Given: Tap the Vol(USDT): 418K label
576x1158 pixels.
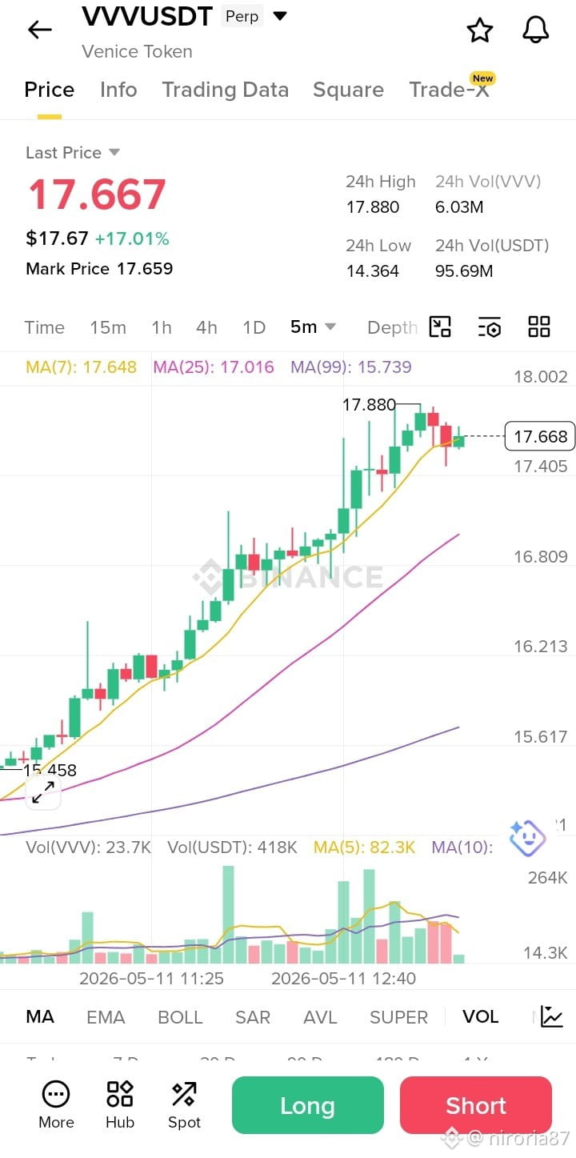Looking at the screenshot, I should tap(232, 847).
